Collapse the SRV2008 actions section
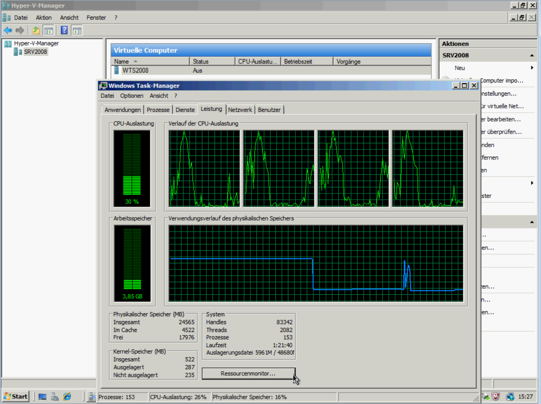The width and height of the screenshot is (541, 404). click(532, 55)
